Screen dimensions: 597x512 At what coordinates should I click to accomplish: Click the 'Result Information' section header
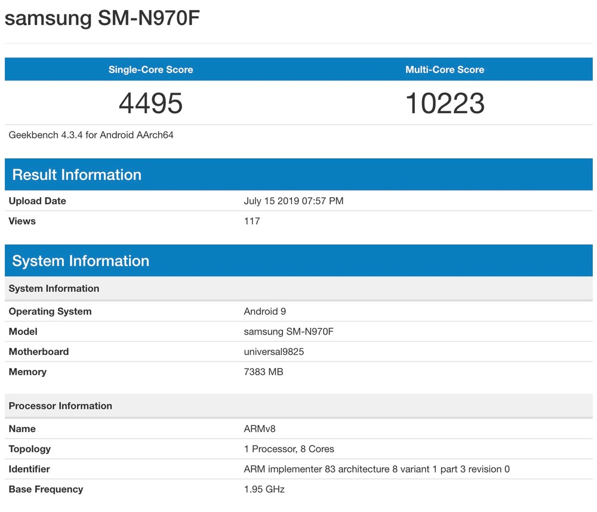[298, 174]
